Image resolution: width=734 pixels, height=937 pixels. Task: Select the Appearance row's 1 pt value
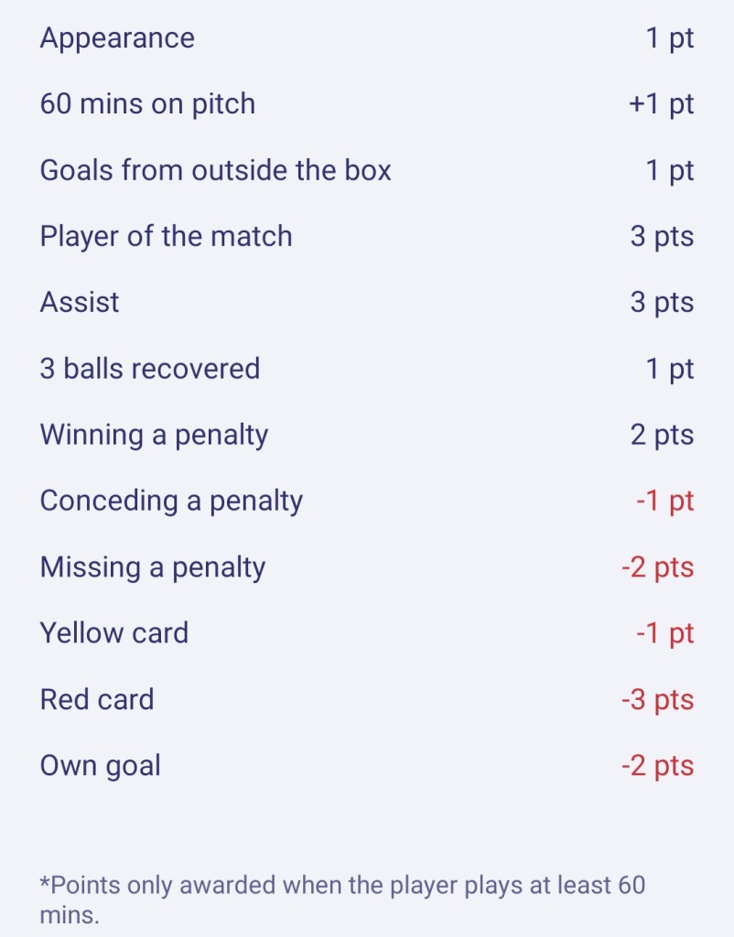pos(670,38)
